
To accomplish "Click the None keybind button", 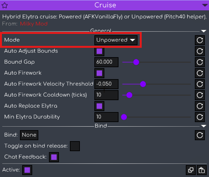I will pos(29,135).
